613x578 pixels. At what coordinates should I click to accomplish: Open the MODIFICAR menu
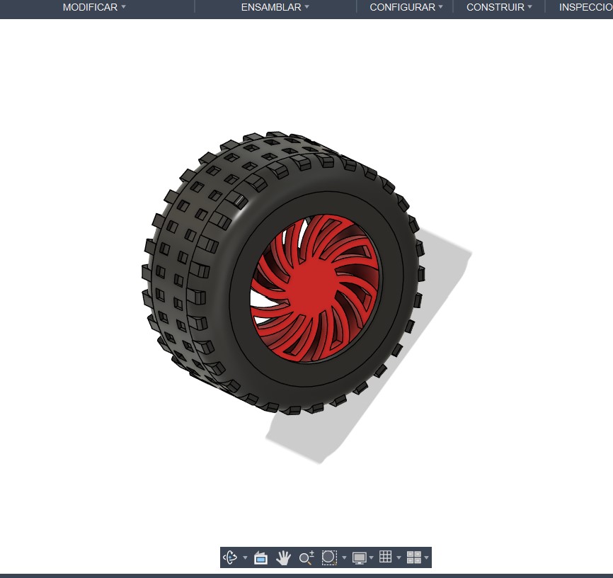point(94,7)
